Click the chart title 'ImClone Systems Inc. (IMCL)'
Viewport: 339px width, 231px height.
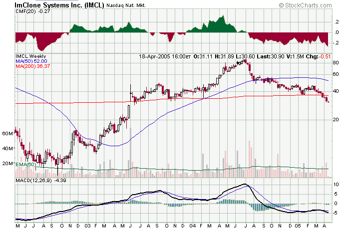tap(59, 5)
